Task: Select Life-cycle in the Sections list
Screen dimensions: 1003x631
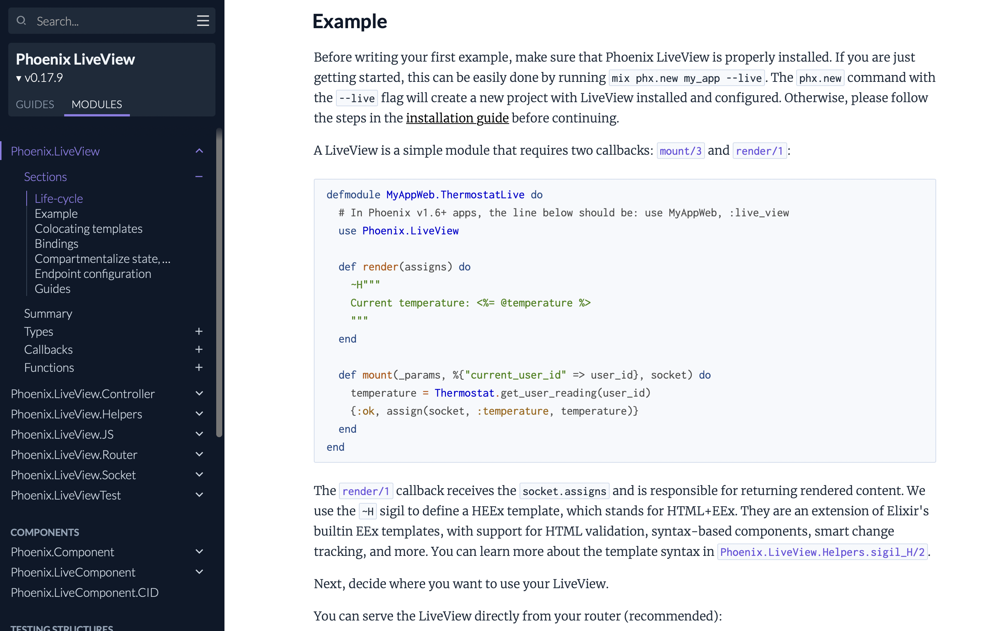Action: point(59,198)
